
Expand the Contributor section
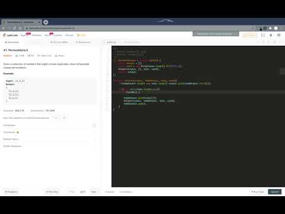pyautogui.click(x=49, y=125)
